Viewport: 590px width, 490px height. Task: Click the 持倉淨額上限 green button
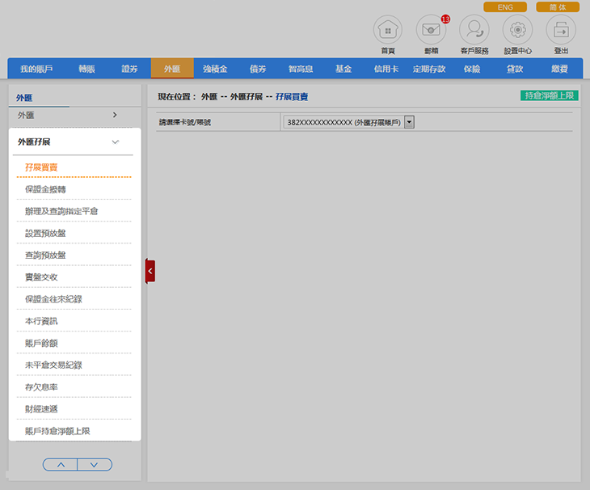point(550,95)
